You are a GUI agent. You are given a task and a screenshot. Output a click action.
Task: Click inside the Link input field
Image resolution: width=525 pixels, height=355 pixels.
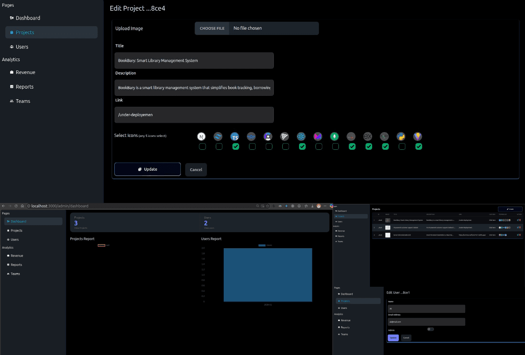point(194,114)
